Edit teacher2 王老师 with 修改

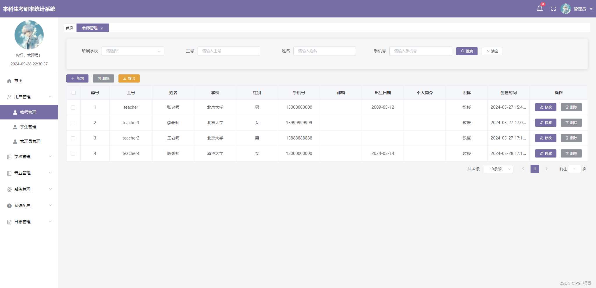[x=546, y=138]
